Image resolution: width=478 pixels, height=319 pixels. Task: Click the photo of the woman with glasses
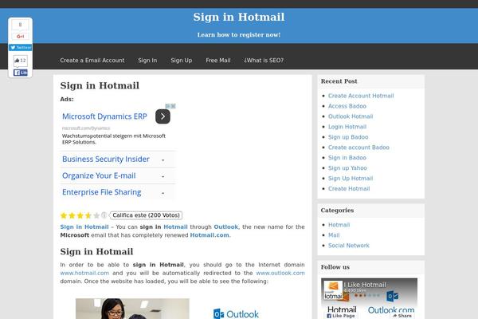pyautogui.click(x=132, y=309)
